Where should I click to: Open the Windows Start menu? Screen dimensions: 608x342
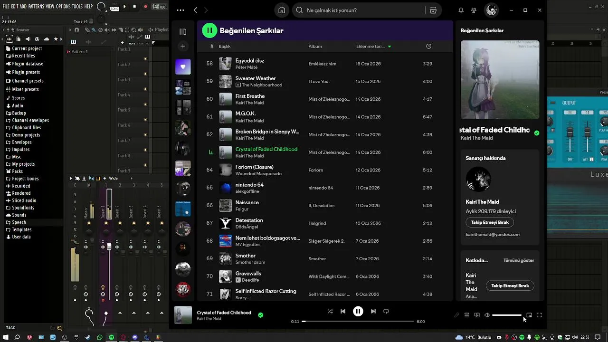[x=6, y=337]
